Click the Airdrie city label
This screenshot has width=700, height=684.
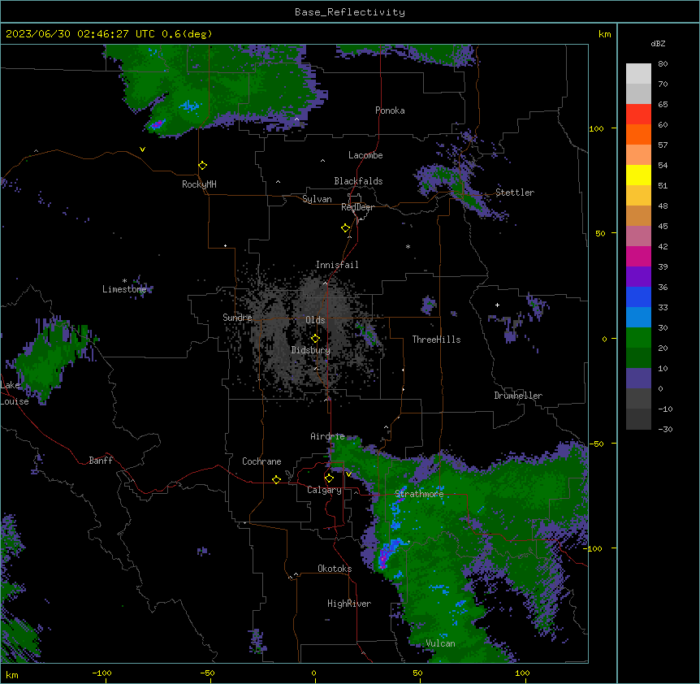coord(327,436)
